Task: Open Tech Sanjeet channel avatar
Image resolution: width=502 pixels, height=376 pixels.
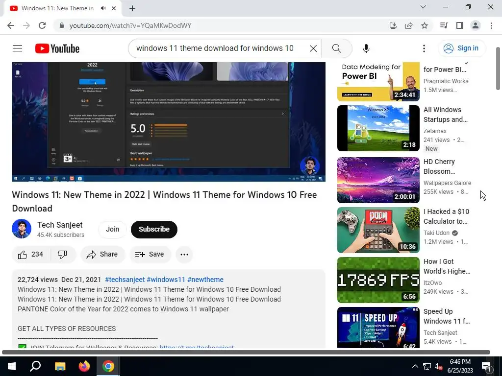Action: tap(22, 229)
